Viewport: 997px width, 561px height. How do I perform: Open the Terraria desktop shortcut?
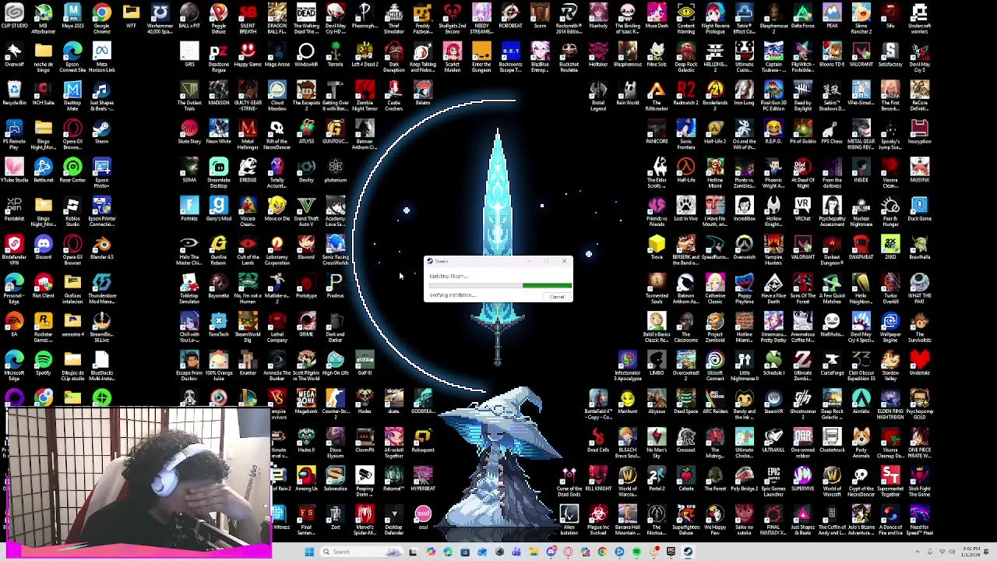[x=335, y=55]
